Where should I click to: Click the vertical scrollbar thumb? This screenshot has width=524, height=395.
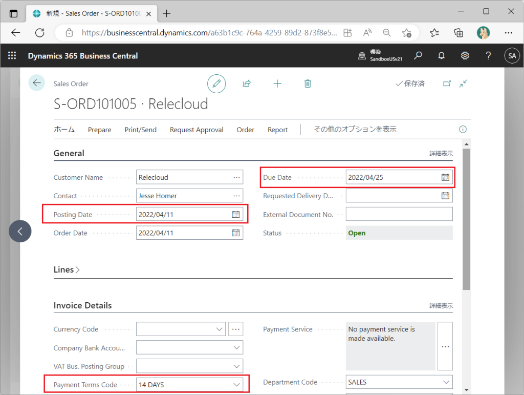click(467, 219)
